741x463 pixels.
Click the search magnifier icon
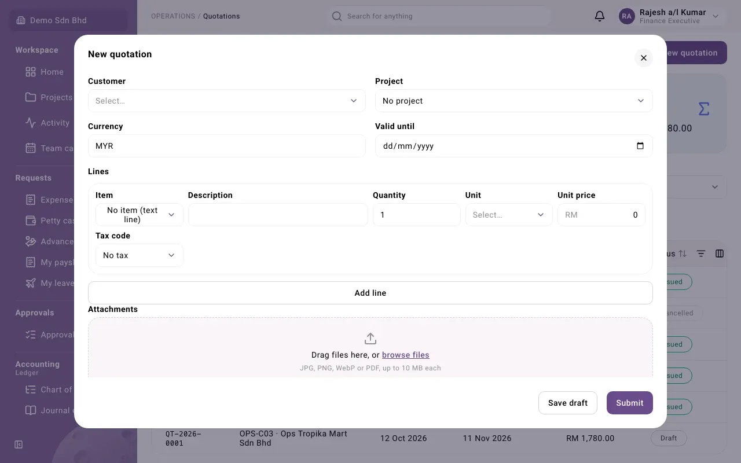point(337,16)
